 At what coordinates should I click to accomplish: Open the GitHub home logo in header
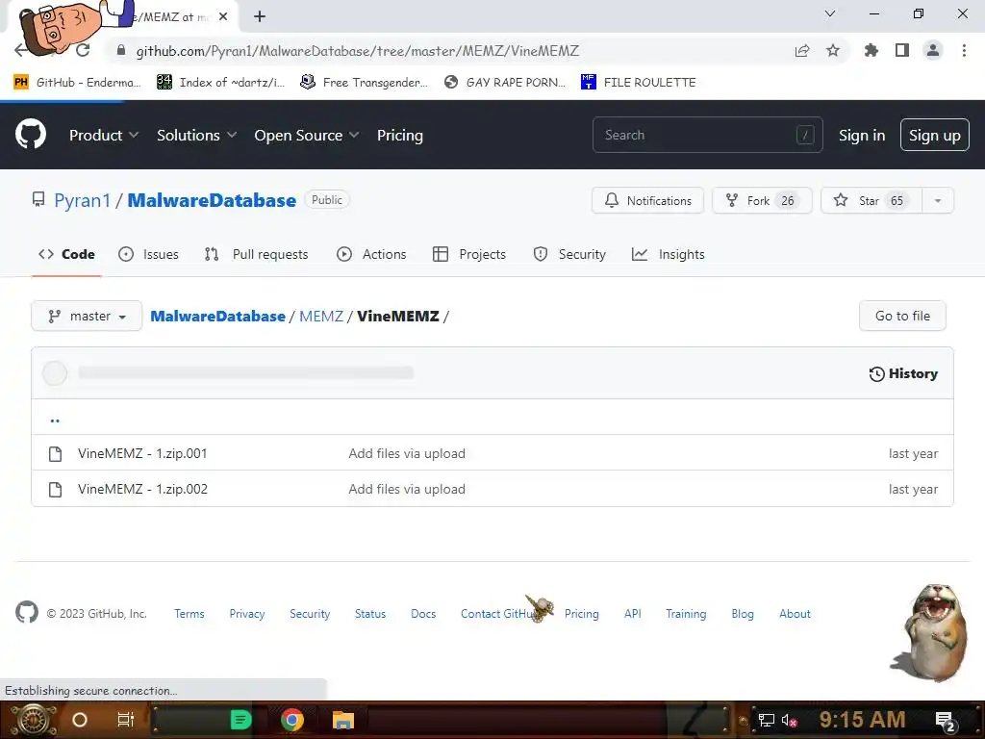[x=31, y=135]
